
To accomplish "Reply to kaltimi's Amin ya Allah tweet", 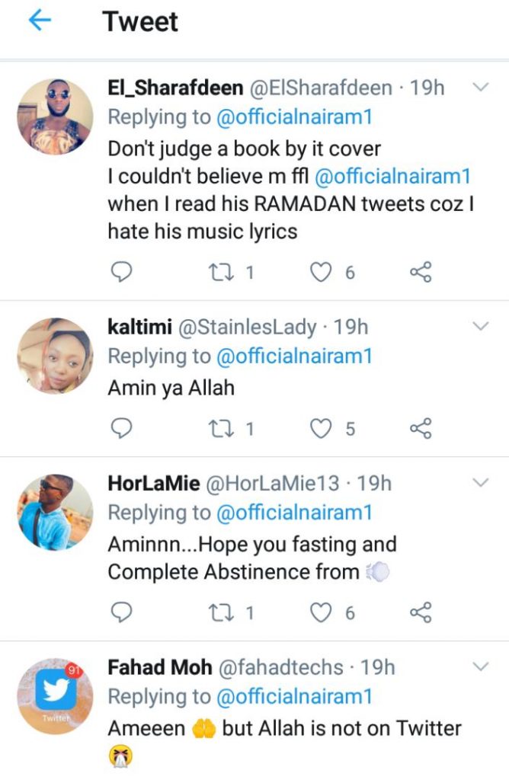I will click(x=122, y=428).
